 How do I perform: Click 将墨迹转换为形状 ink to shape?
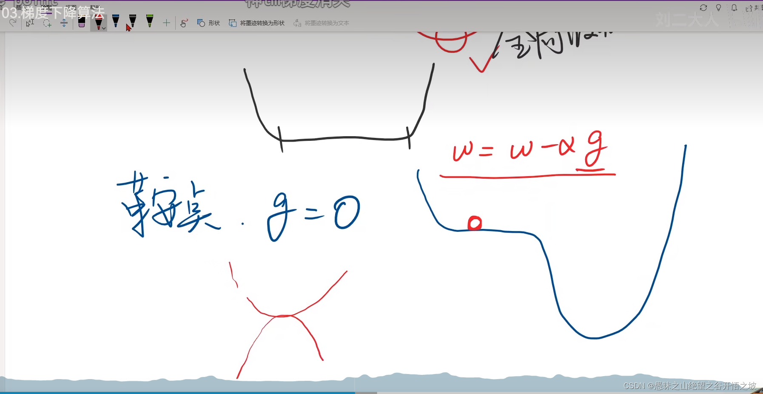256,23
